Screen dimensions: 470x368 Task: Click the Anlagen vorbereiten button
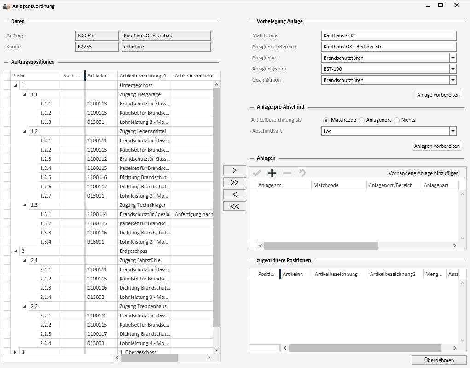(437, 146)
